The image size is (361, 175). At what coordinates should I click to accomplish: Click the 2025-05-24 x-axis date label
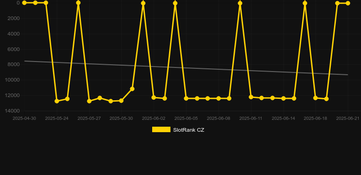[57, 118]
